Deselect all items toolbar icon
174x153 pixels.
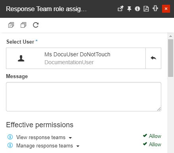click(23, 25)
